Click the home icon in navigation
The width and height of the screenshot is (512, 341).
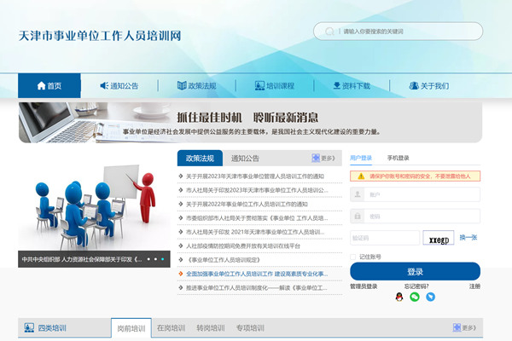[x=41, y=86]
